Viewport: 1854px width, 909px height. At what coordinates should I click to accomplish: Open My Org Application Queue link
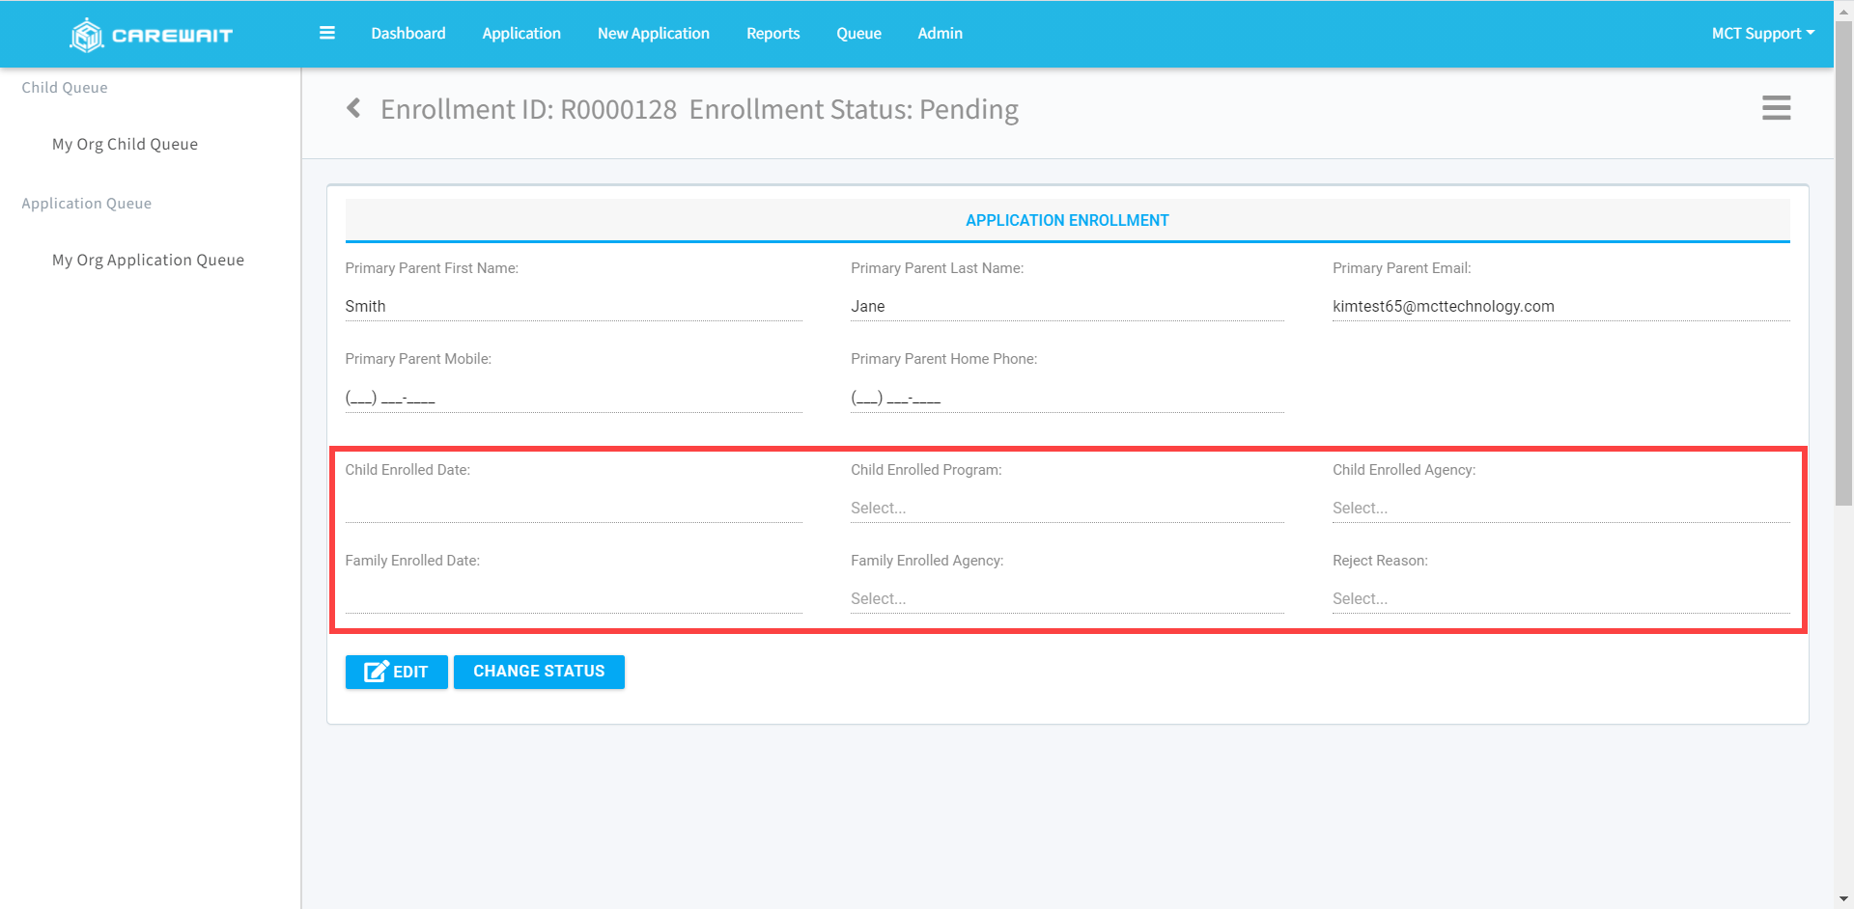pyautogui.click(x=148, y=260)
